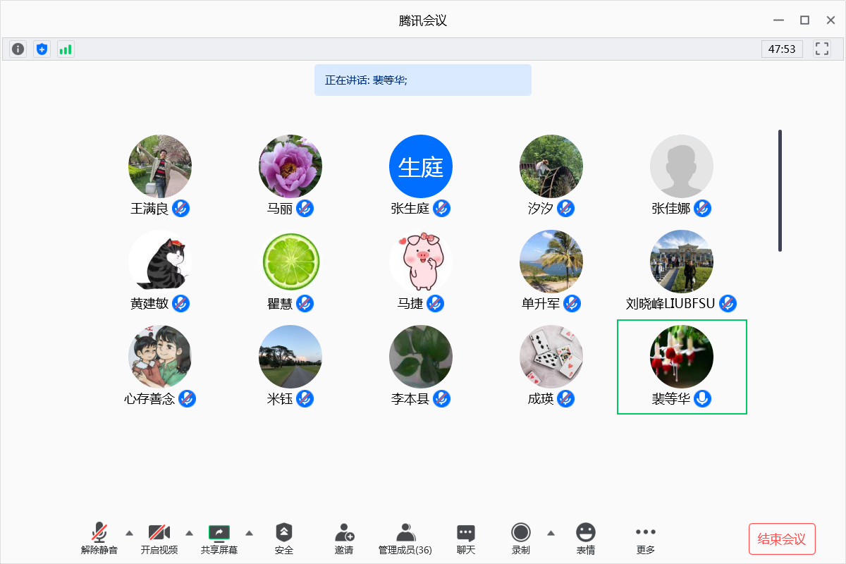
Task: Open 管理成员(36) member panel
Action: point(405,539)
